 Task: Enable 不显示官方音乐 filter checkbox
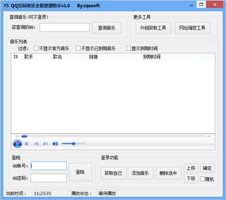click(36, 48)
